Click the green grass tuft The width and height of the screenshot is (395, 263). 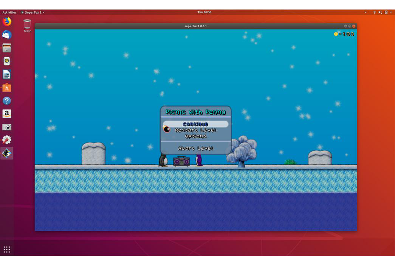pyautogui.click(x=290, y=162)
